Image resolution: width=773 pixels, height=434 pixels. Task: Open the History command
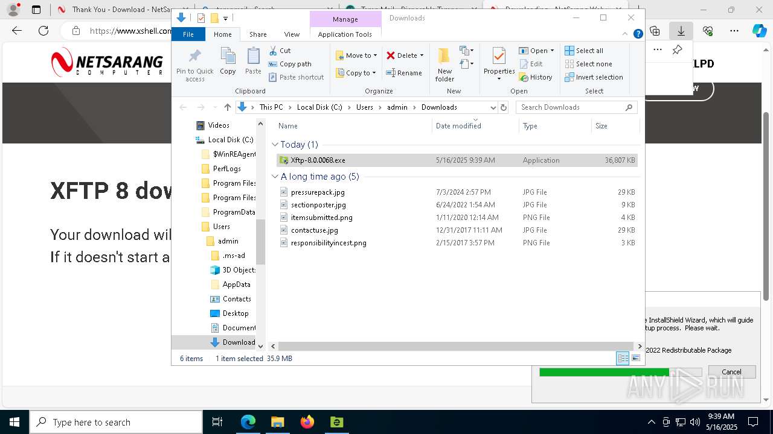point(536,77)
